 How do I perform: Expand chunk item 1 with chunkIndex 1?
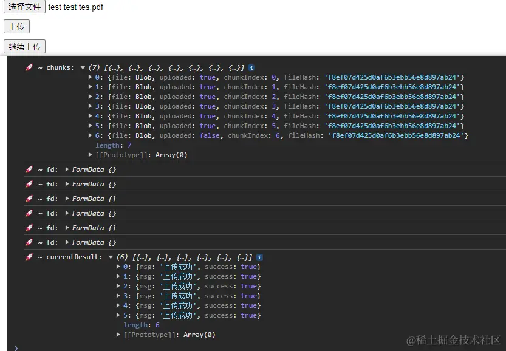pyautogui.click(x=91, y=87)
